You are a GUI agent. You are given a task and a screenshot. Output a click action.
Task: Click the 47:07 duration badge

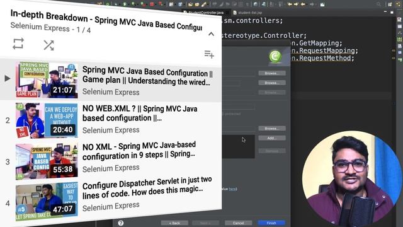[63, 209]
